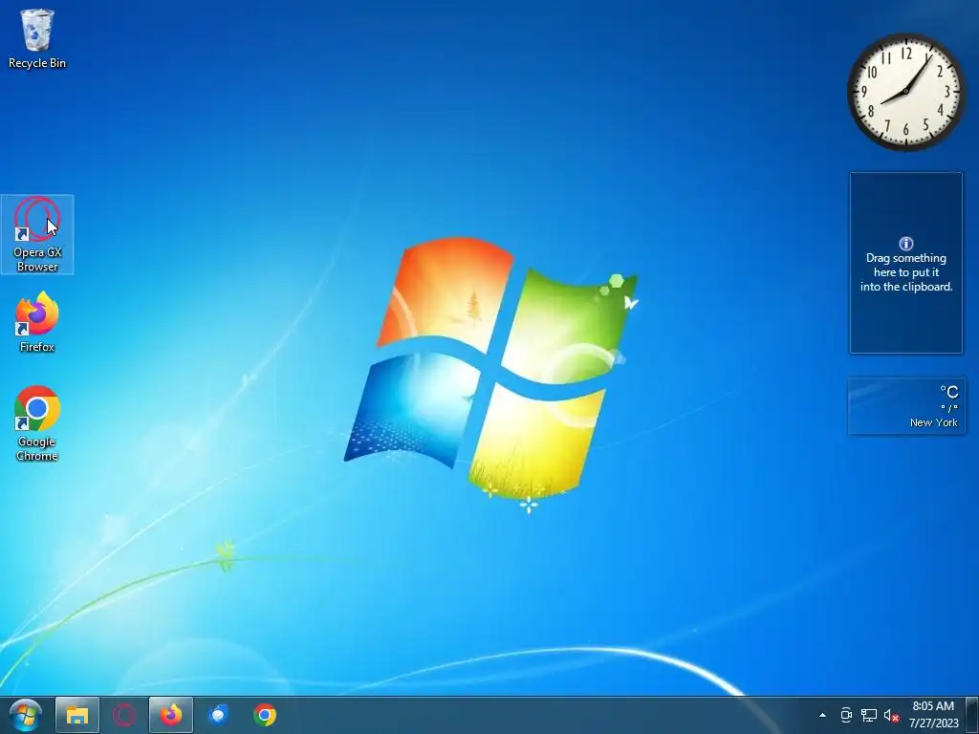Launch Opera GX from the taskbar
The height and width of the screenshot is (734, 979).
(124, 715)
